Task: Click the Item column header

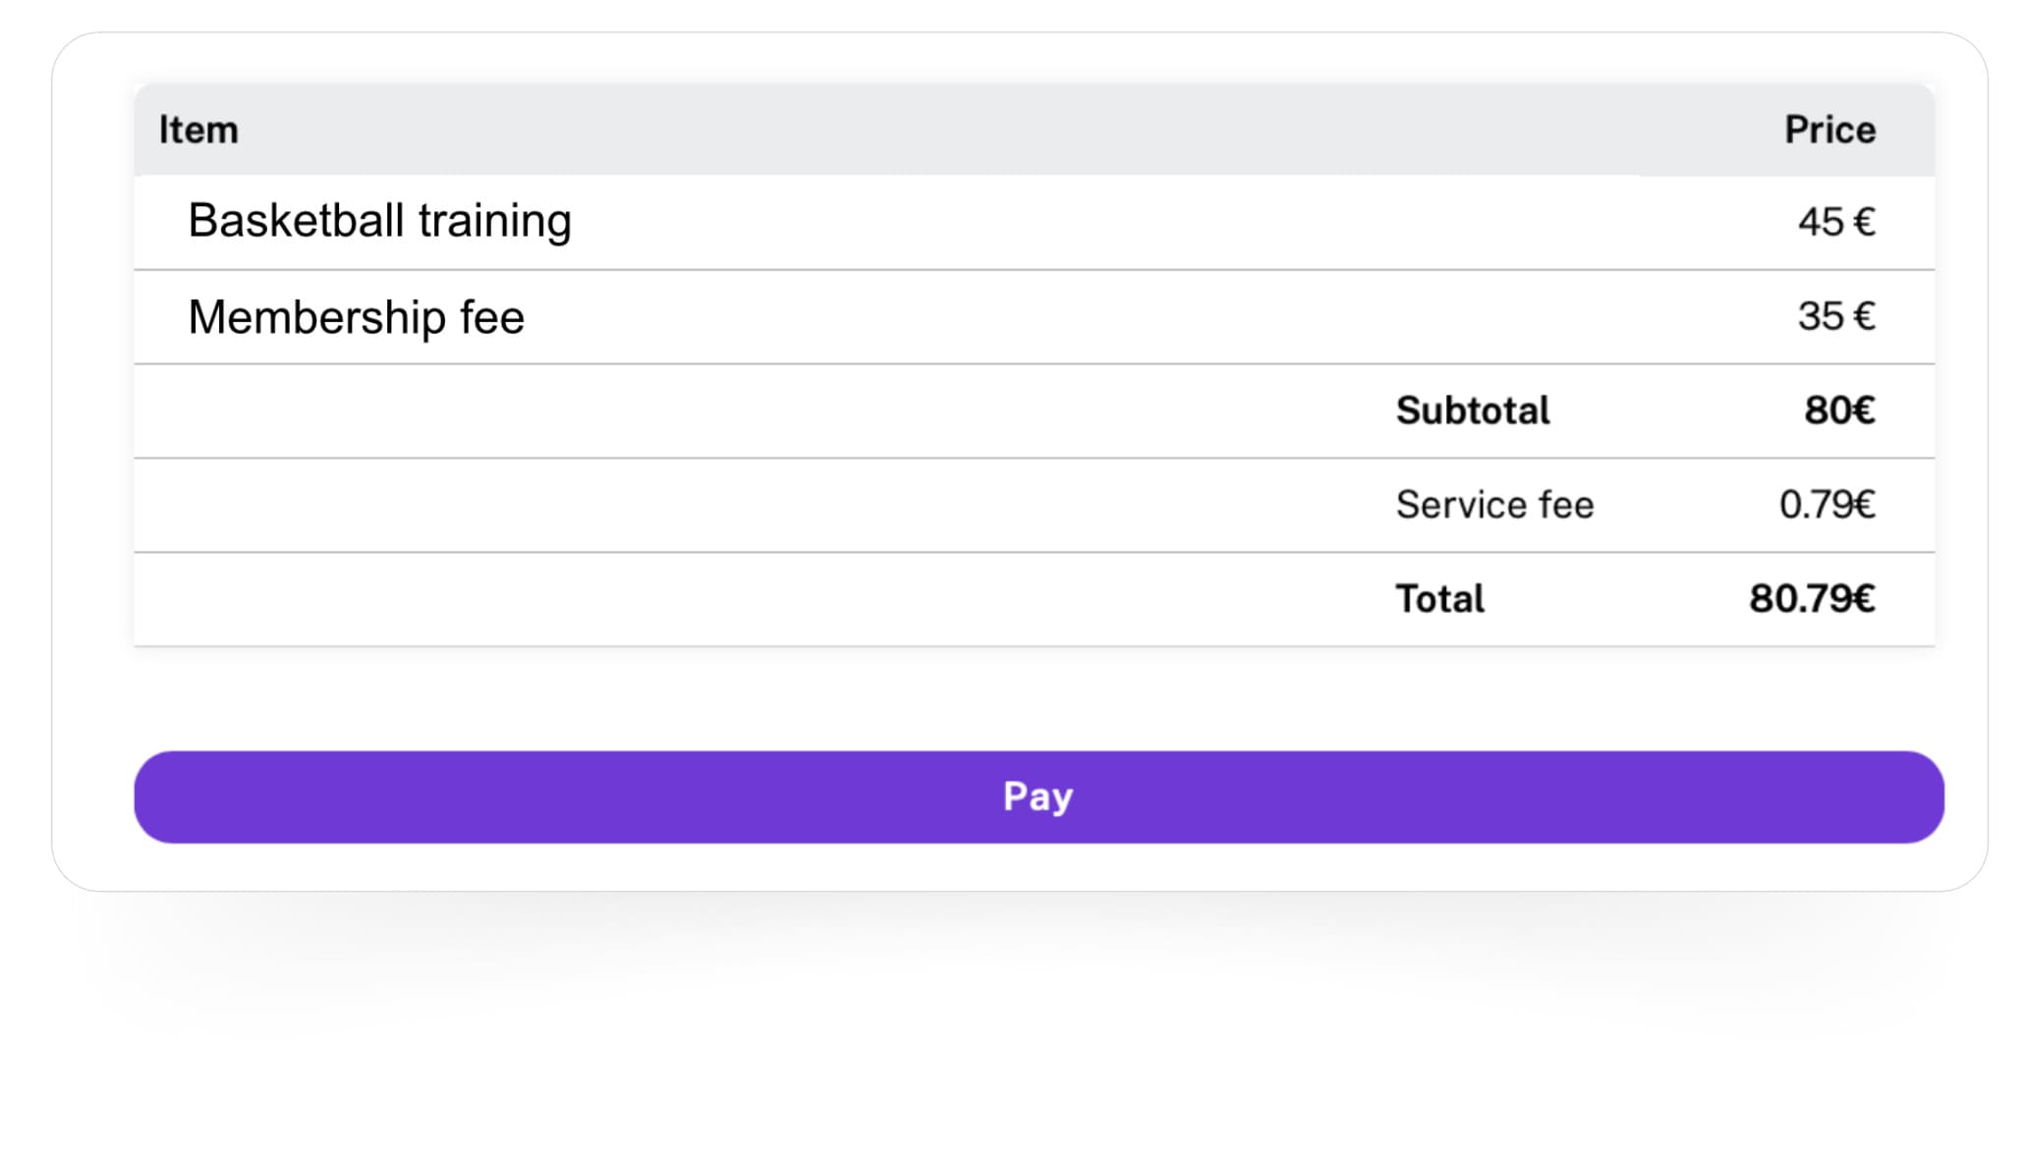Action: click(x=197, y=128)
